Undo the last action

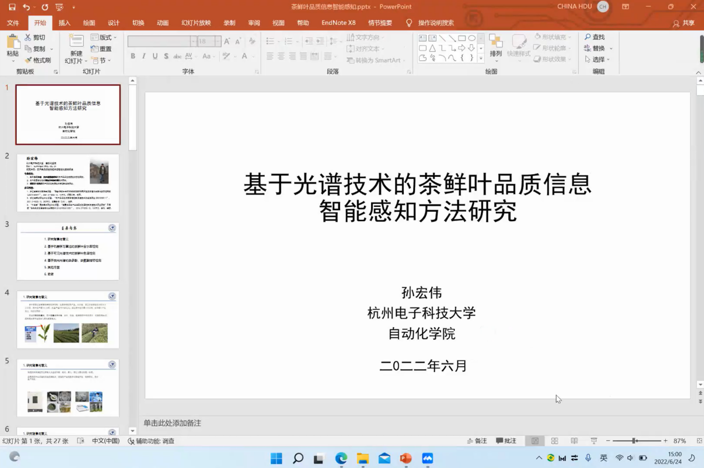(x=26, y=7)
